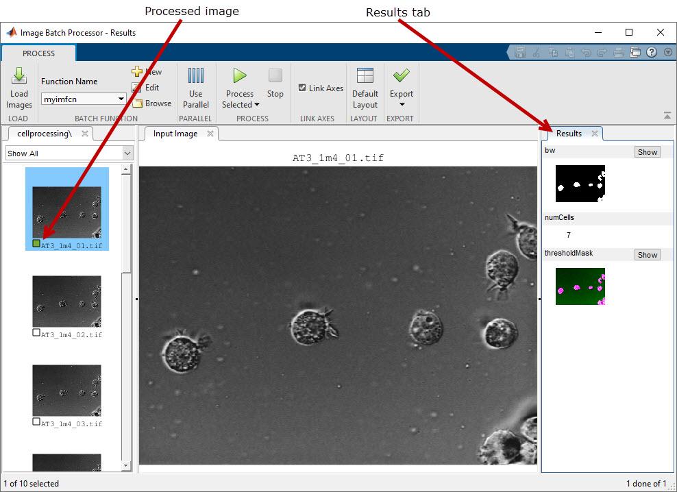The width and height of the screenshot is (677, 492).
Task: Browse for a function file
Action: (152, 103)
